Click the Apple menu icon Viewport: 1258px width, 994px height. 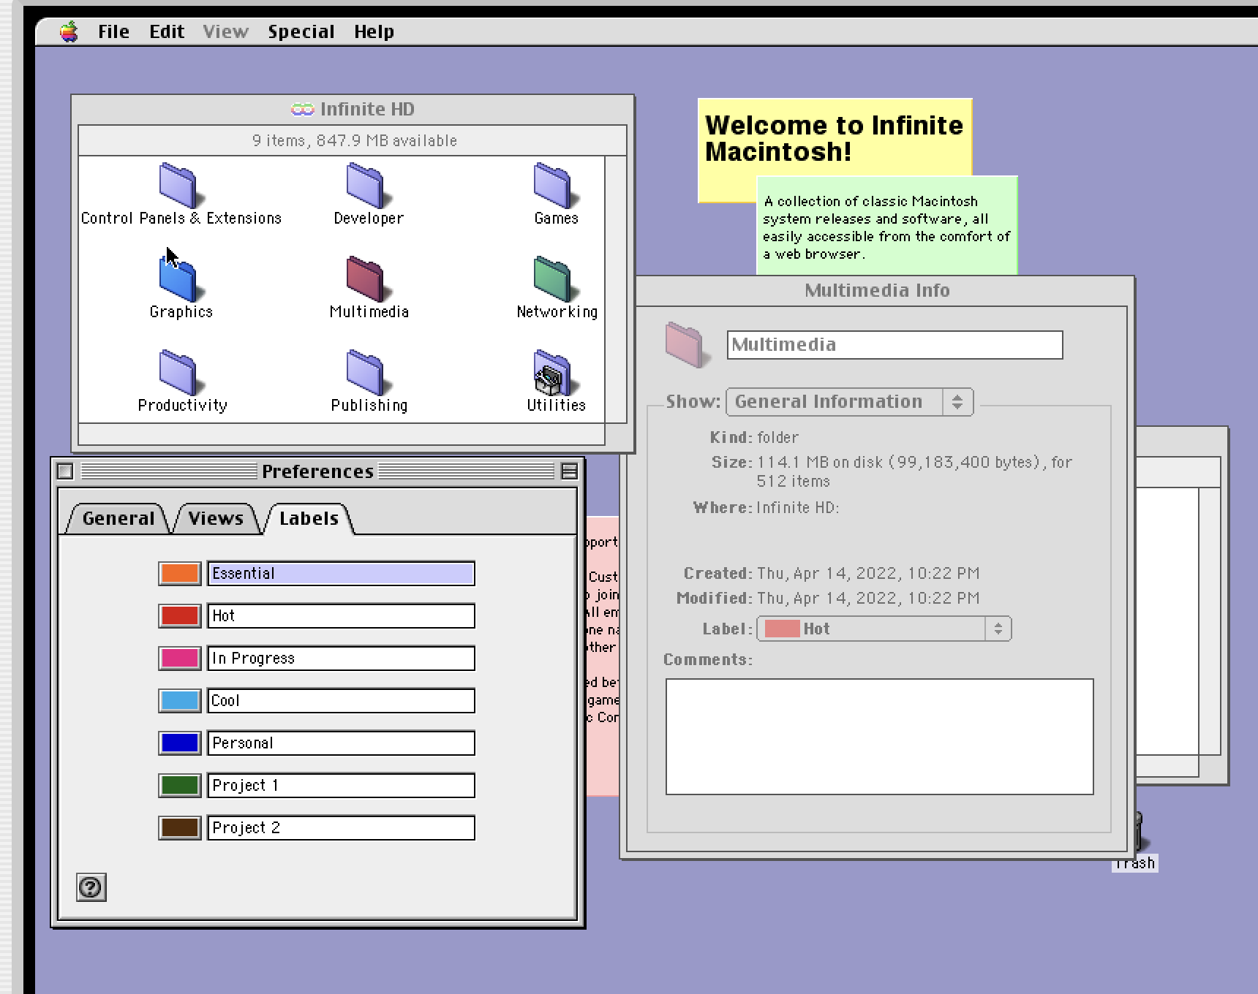coord(69,31)
